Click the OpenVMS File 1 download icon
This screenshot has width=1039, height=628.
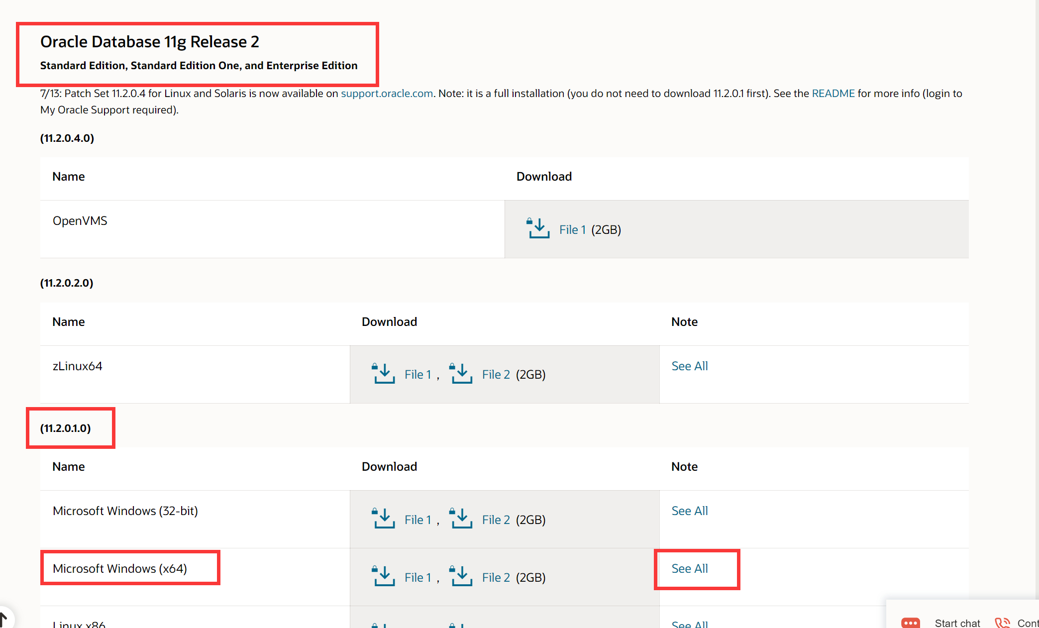coord(538,228)
